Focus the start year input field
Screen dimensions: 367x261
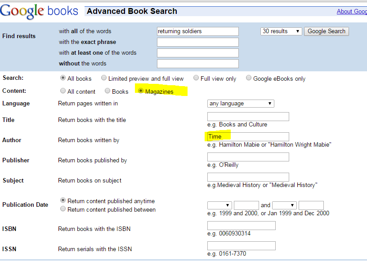tap(246, 205)
